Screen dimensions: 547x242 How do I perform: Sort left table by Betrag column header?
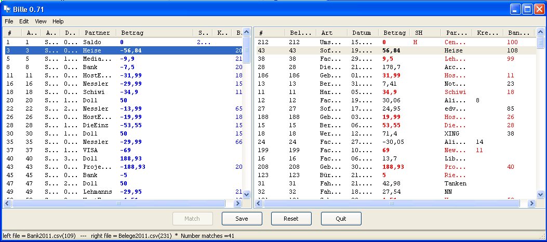pyautogui.click(x=154, y=33)
